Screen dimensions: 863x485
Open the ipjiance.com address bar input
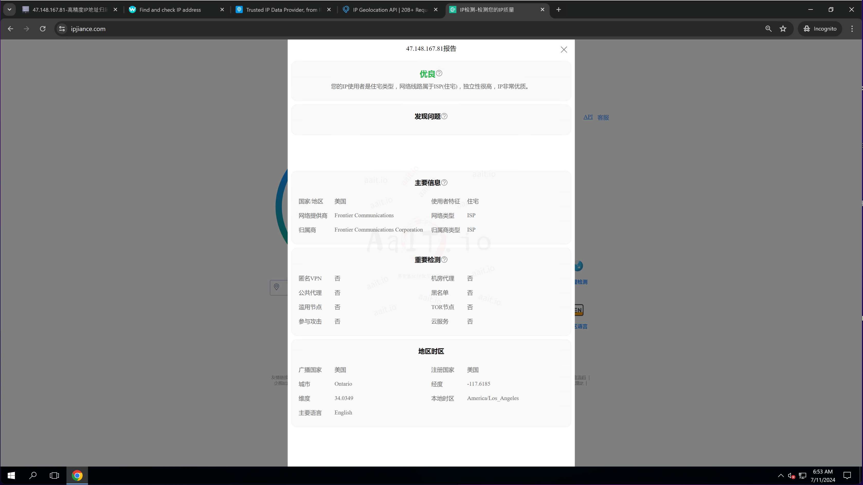click(x=89, y=29)
